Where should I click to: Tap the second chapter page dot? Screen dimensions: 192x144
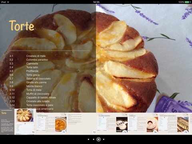(x=94, y=139)
